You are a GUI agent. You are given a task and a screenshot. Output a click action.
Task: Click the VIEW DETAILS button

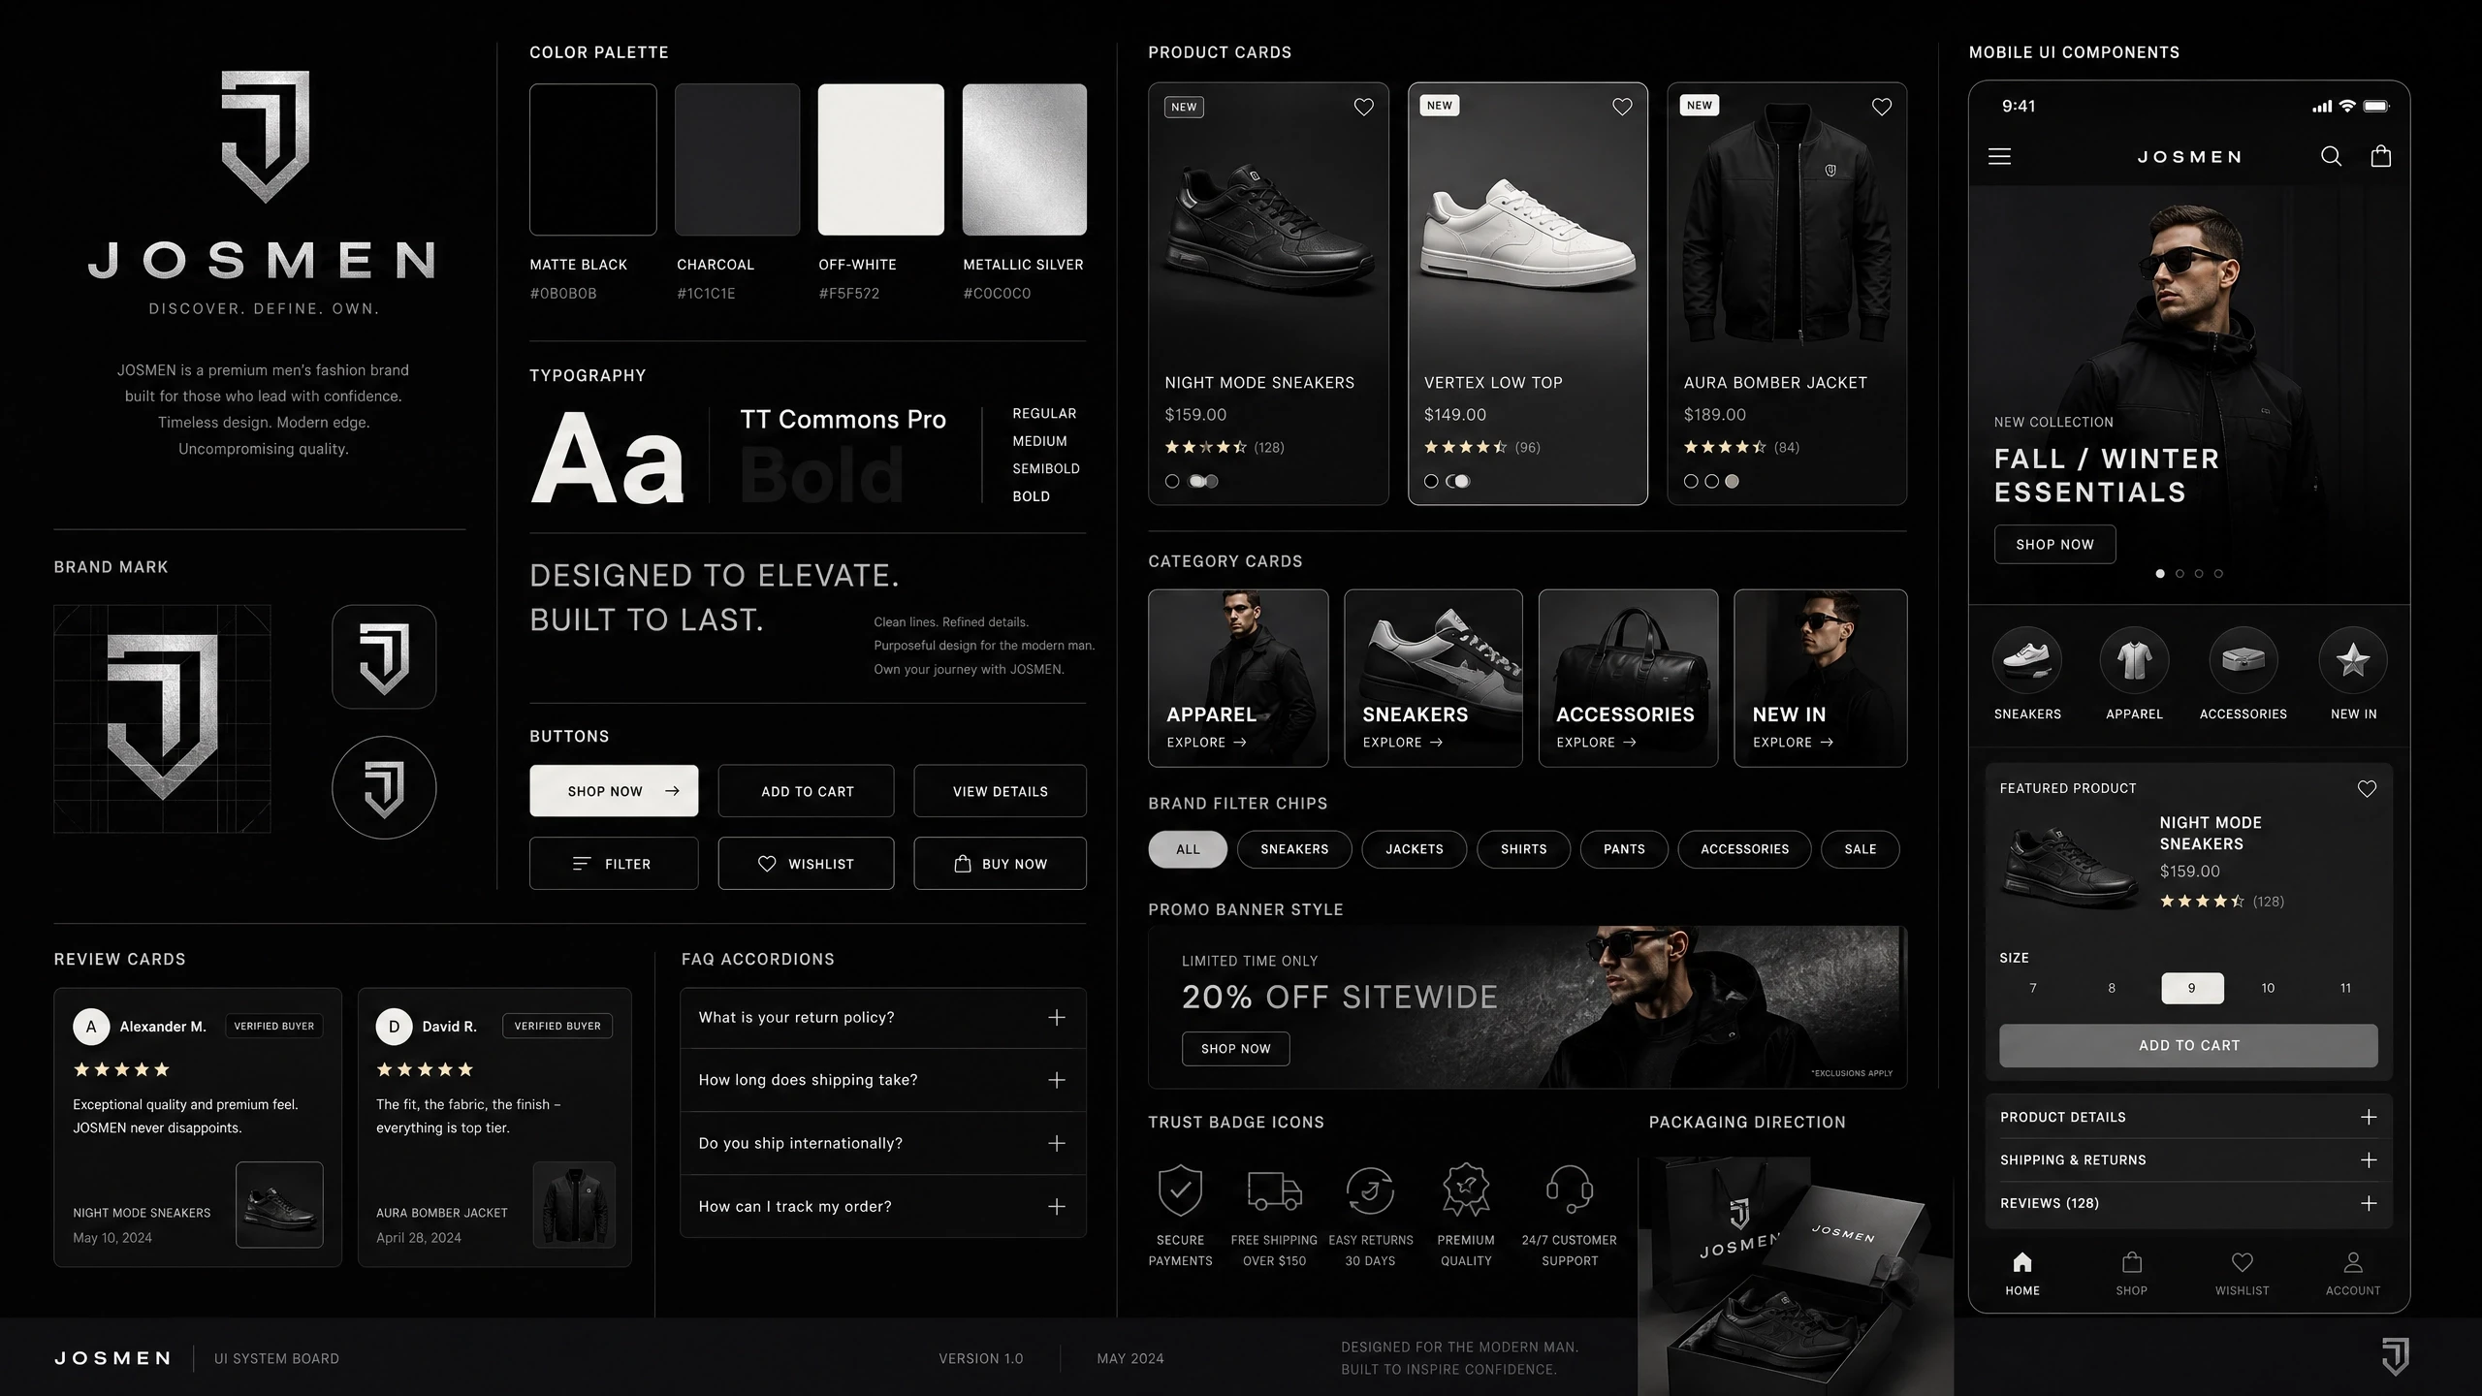[1000, 791]
